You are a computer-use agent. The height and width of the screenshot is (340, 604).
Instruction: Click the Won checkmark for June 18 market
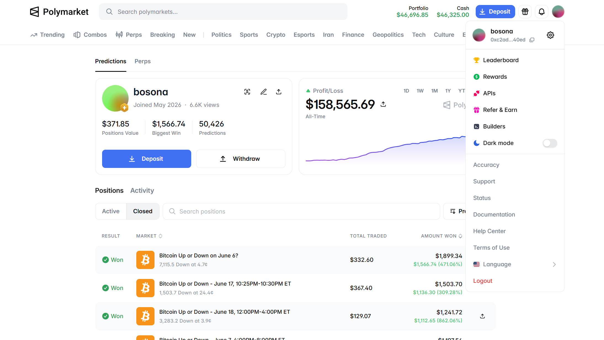(x=105, y=316)
